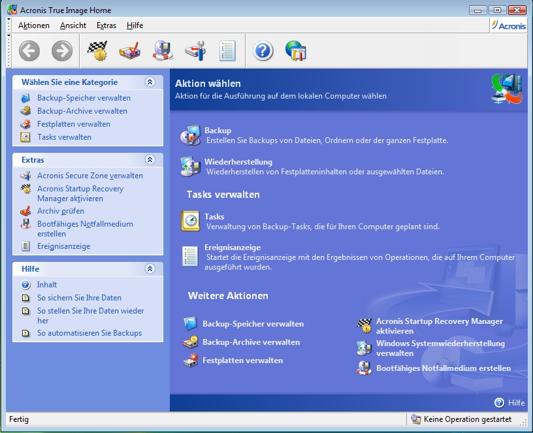
Task: Open So stellen Sie Ihre Daten wieder her
Action: tap(90, 315)
